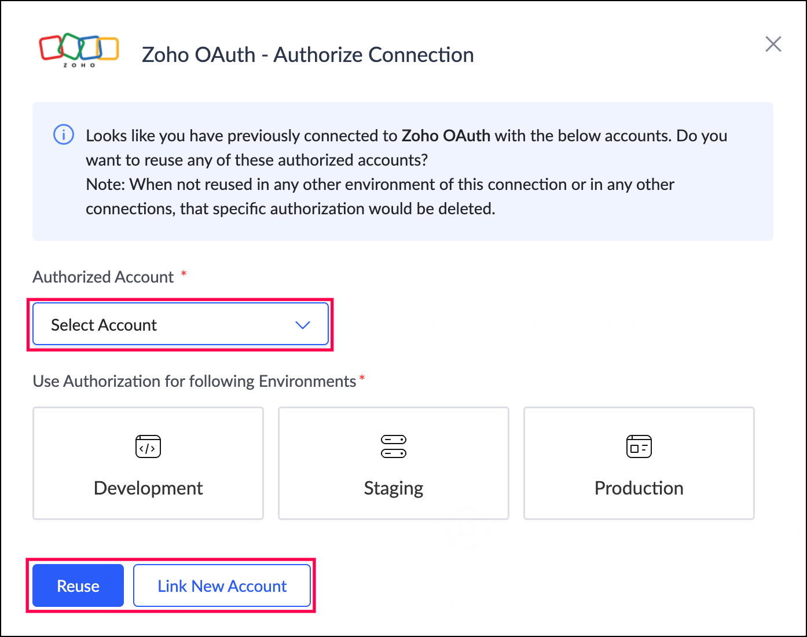Image resolution: width=807 pixels, height=637 pixels.
Task: Click the Zoho logo
Action: coord(79,50)
